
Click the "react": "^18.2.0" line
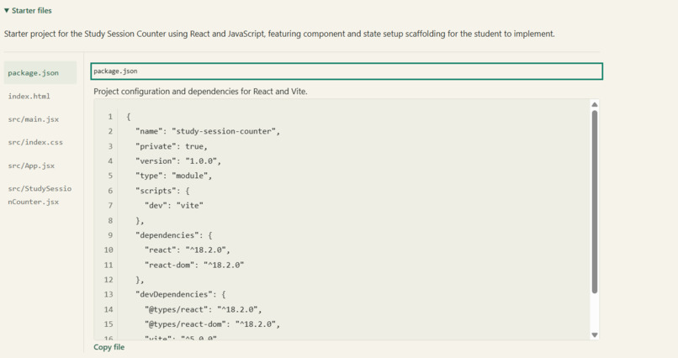[188, 250]
